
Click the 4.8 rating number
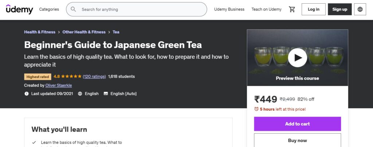56,76
